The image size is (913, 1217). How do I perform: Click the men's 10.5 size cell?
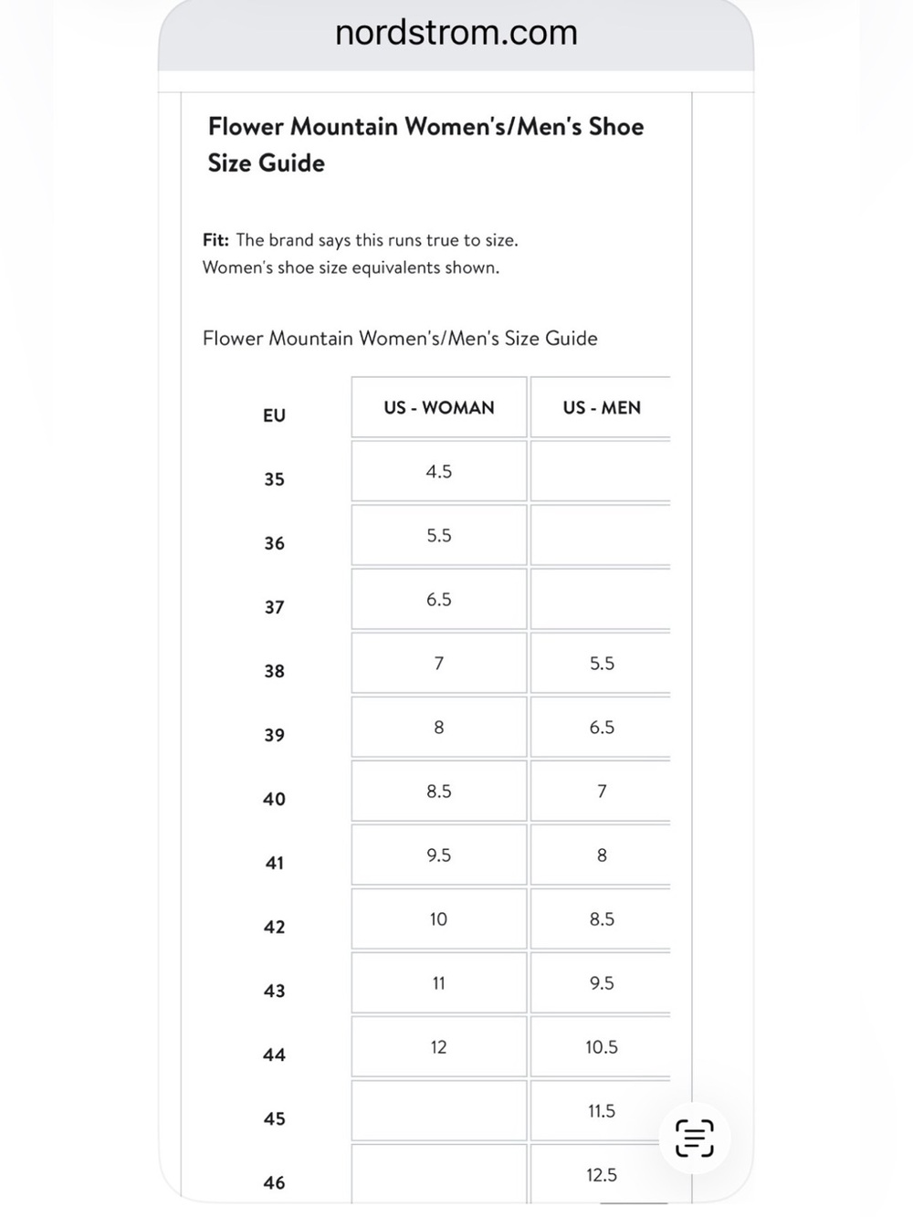[x=601, y=1046]
